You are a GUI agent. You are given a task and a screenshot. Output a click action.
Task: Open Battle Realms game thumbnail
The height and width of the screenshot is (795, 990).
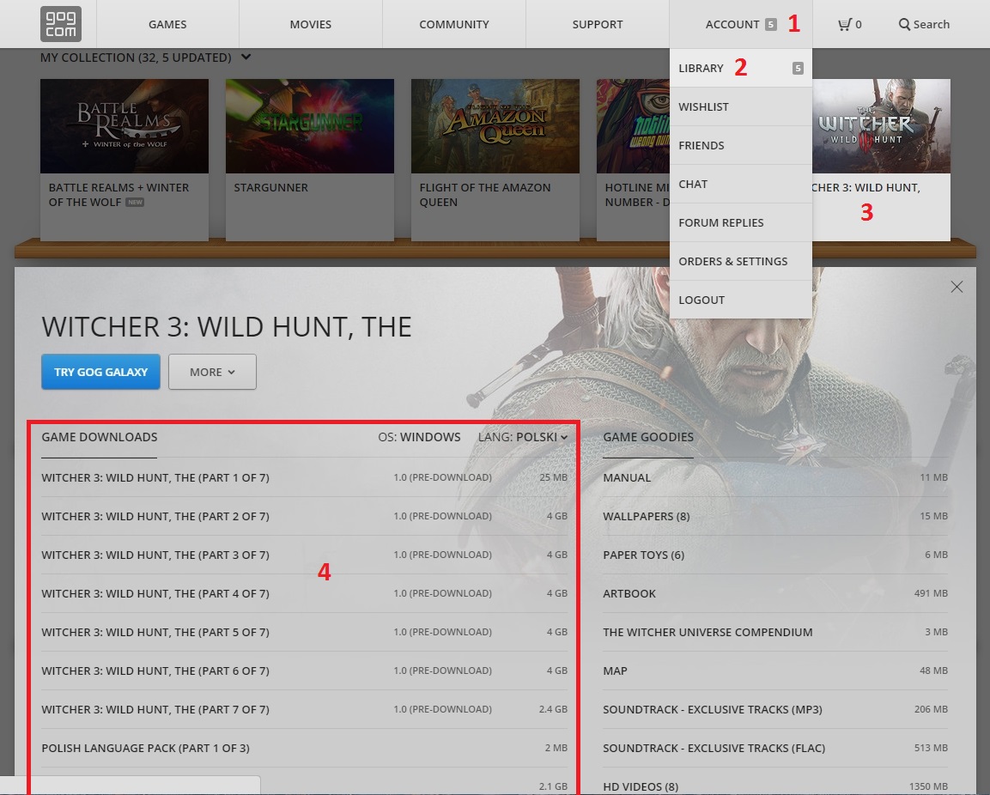125,126
